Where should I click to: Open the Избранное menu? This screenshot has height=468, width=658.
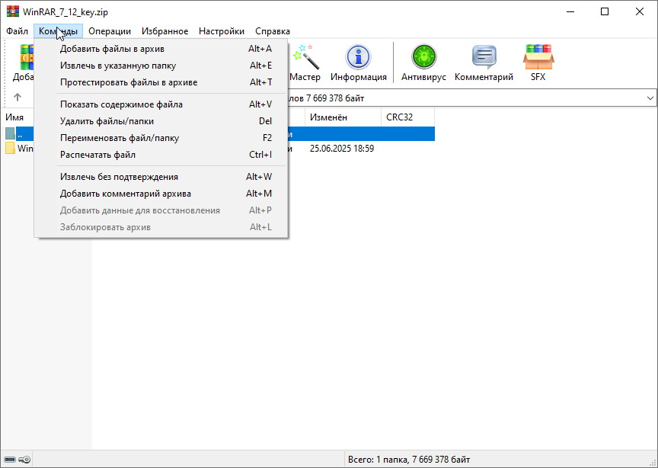tap(165, 31)
